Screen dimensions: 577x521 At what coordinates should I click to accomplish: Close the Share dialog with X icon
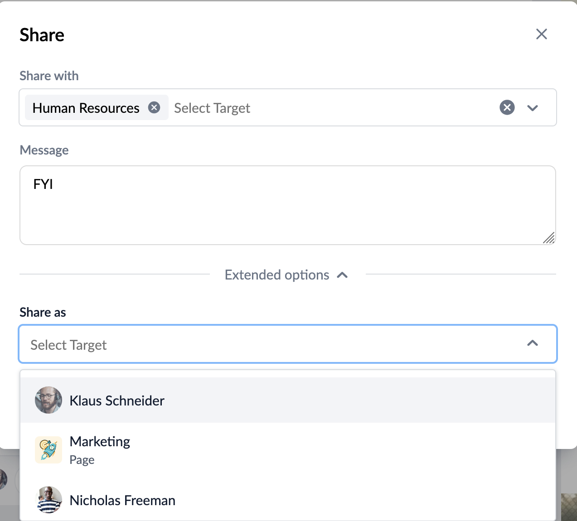point(541,34)
